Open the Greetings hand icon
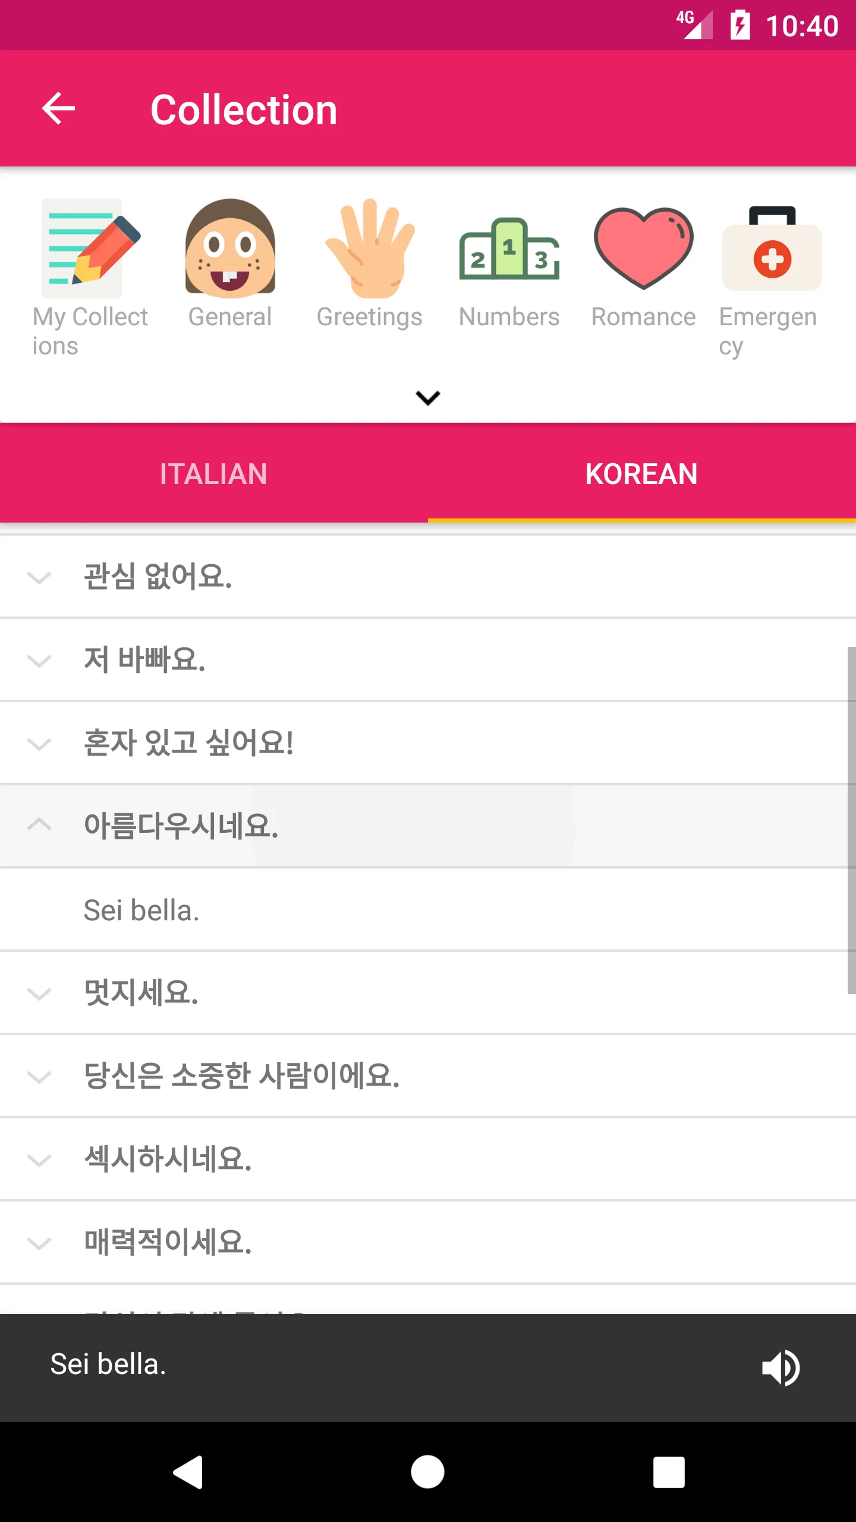The height and width of the screenshot is (1522, 856). 370,249
